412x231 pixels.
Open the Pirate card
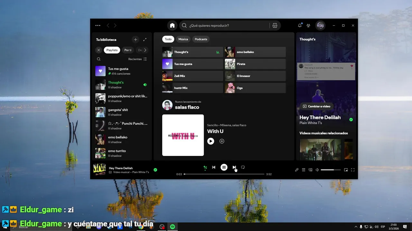tap(255, 64)
